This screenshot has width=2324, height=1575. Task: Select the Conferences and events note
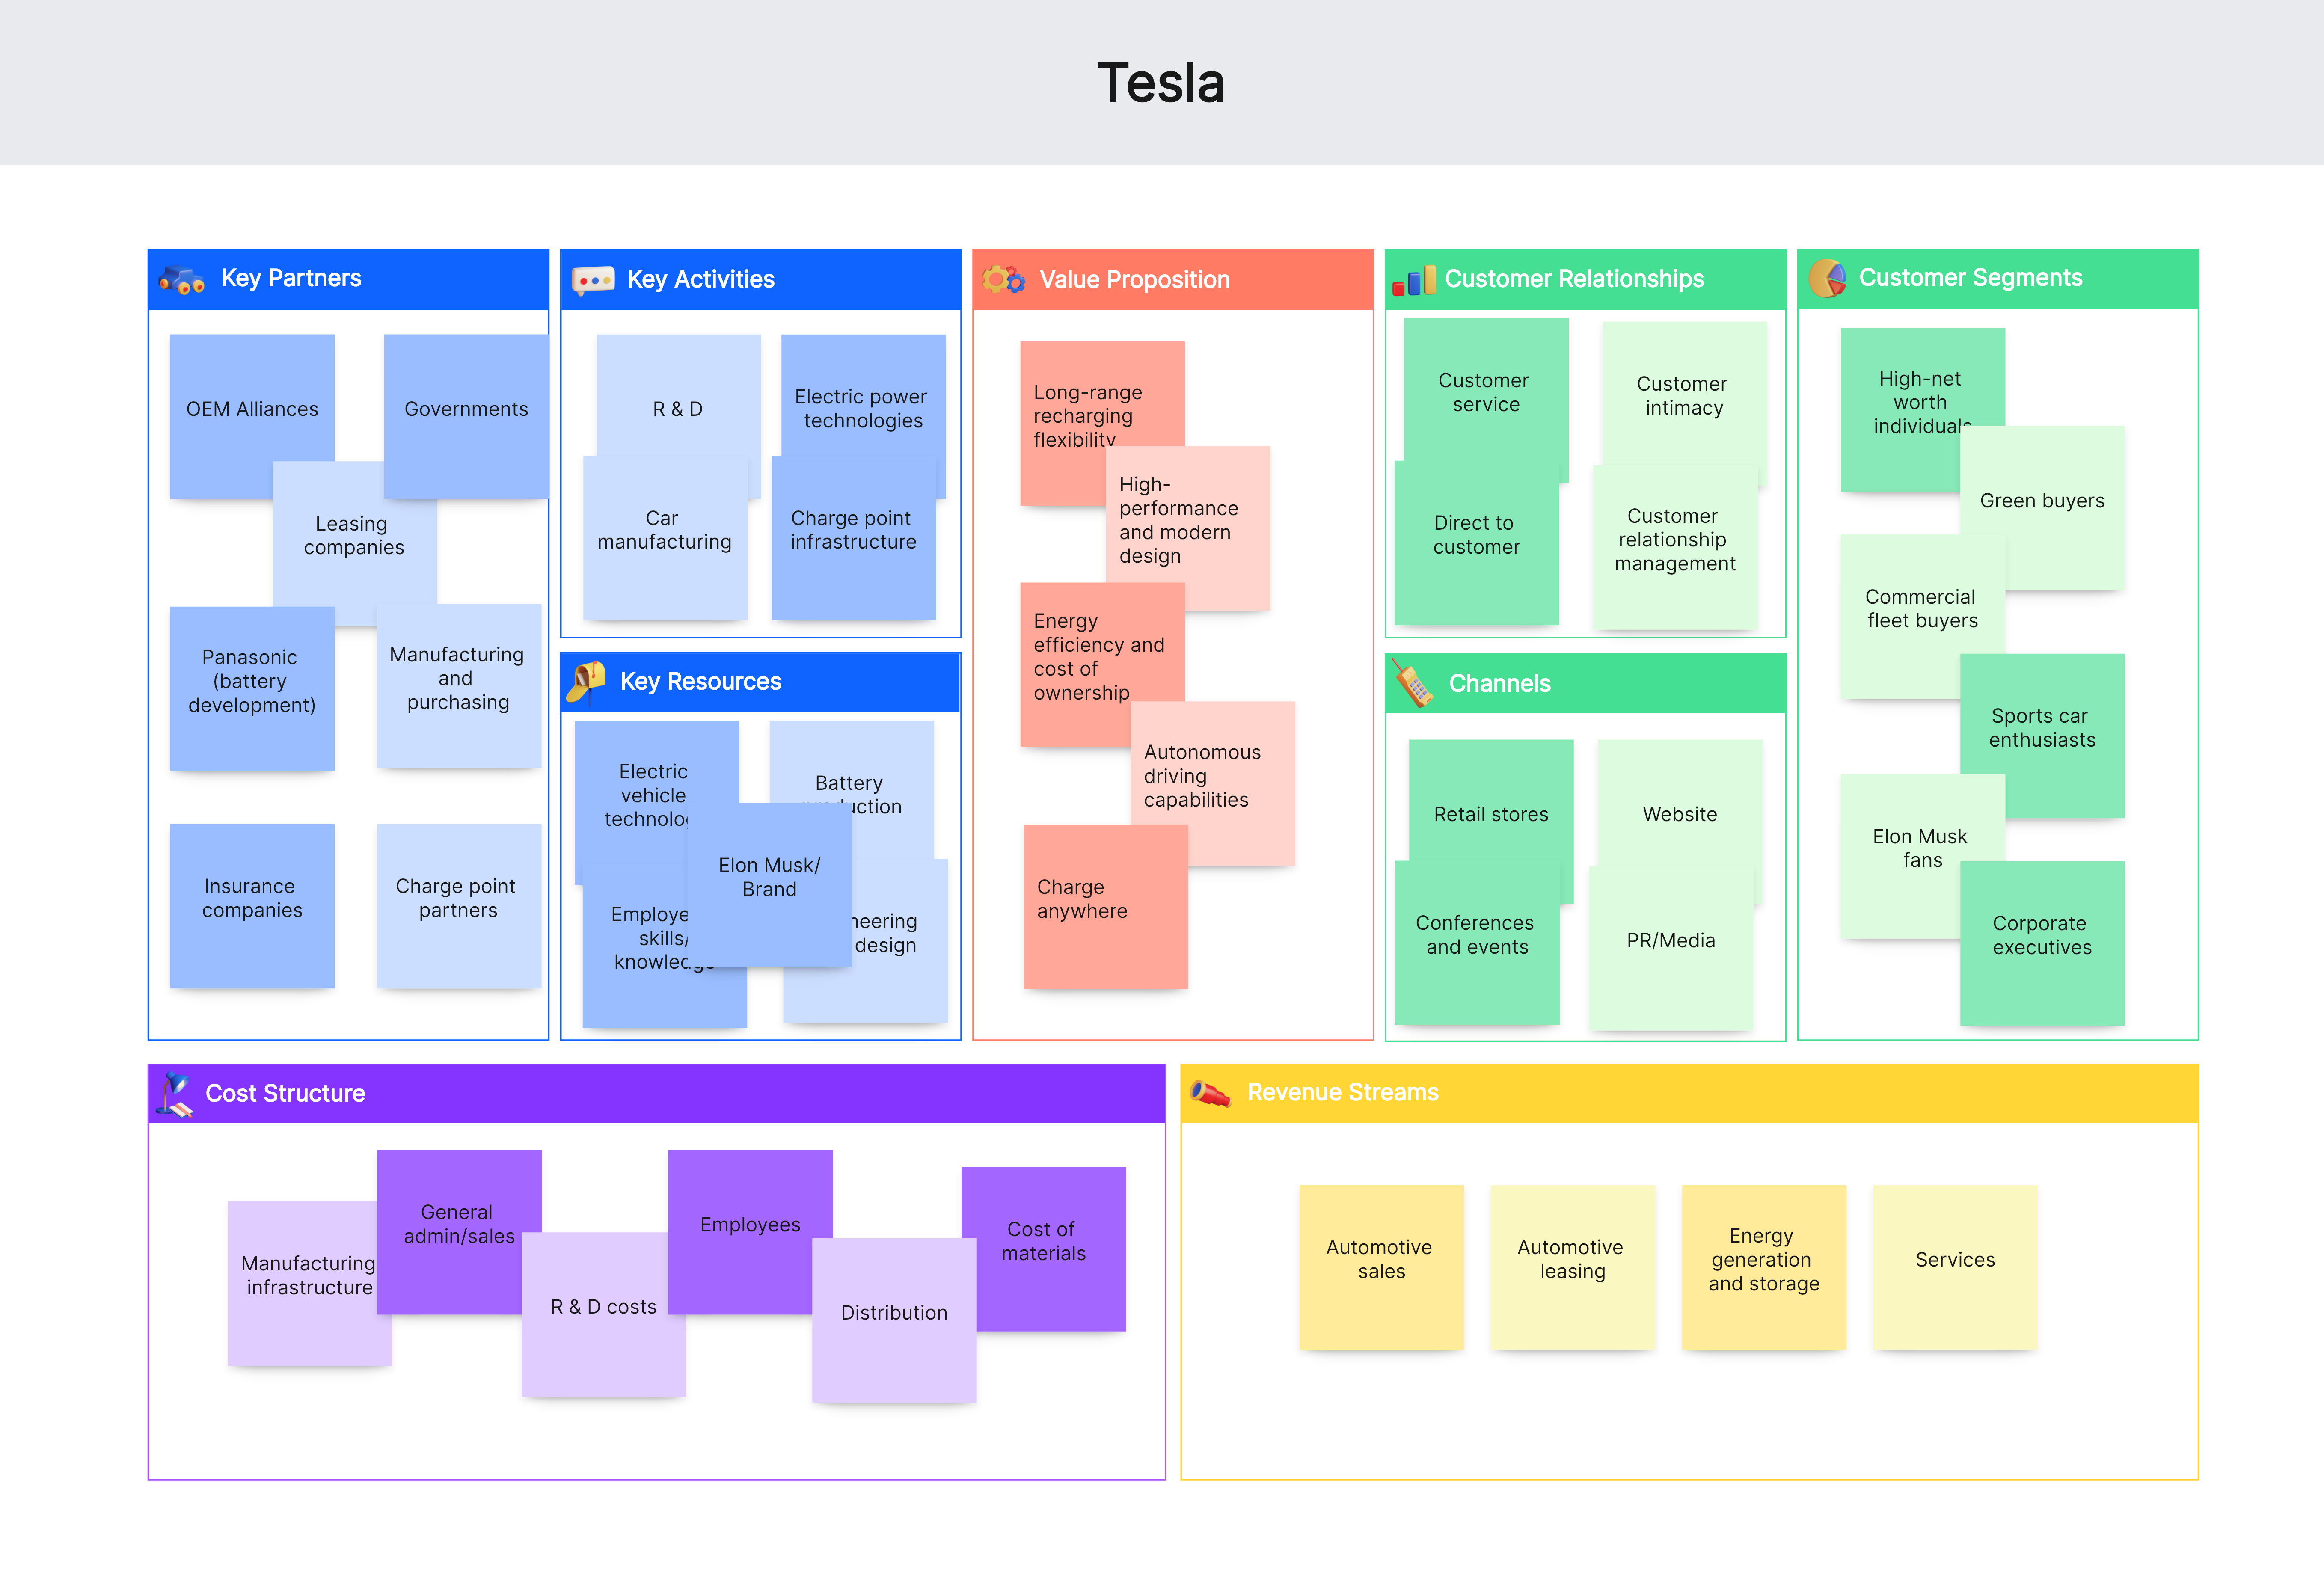(1477, 943)
